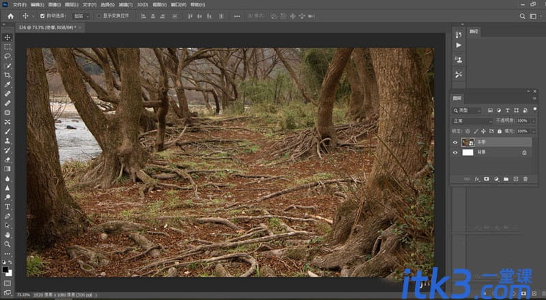546x300 pixels.
Task: Open the workspace switcher dropdown
Action: (x=533, y=16)
